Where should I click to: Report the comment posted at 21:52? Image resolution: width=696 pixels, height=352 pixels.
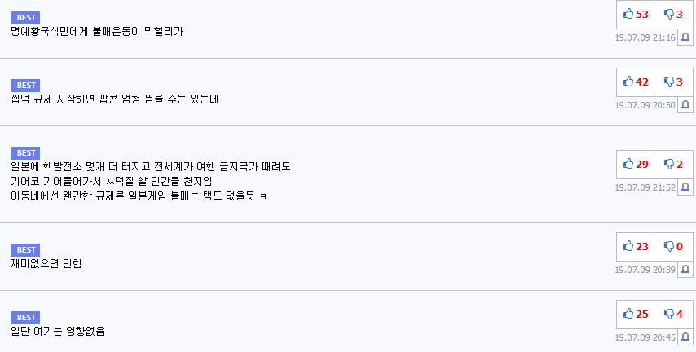click(x=686, y=187)
